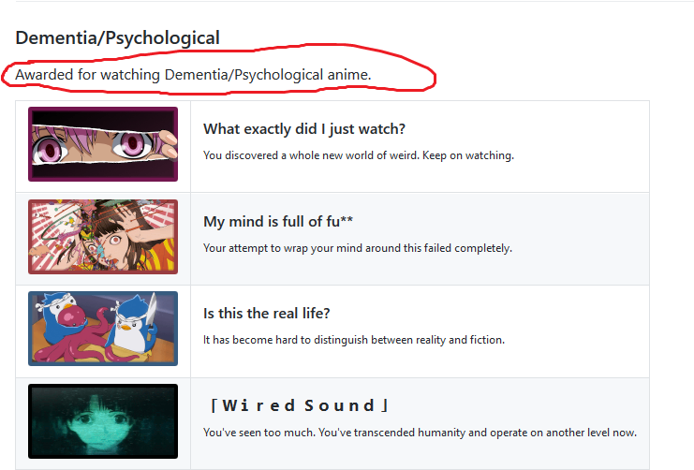Click the Dementia/Psychological heading
The width and height of the screenshot is (694, 470).
click(117, 38)
